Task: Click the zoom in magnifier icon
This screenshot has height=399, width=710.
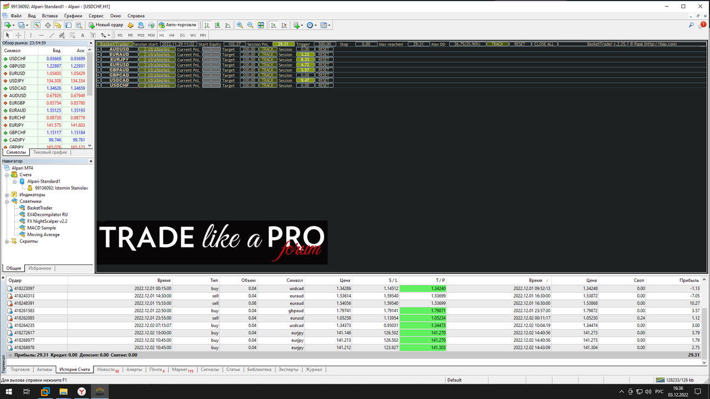Action: click(239, 25)
